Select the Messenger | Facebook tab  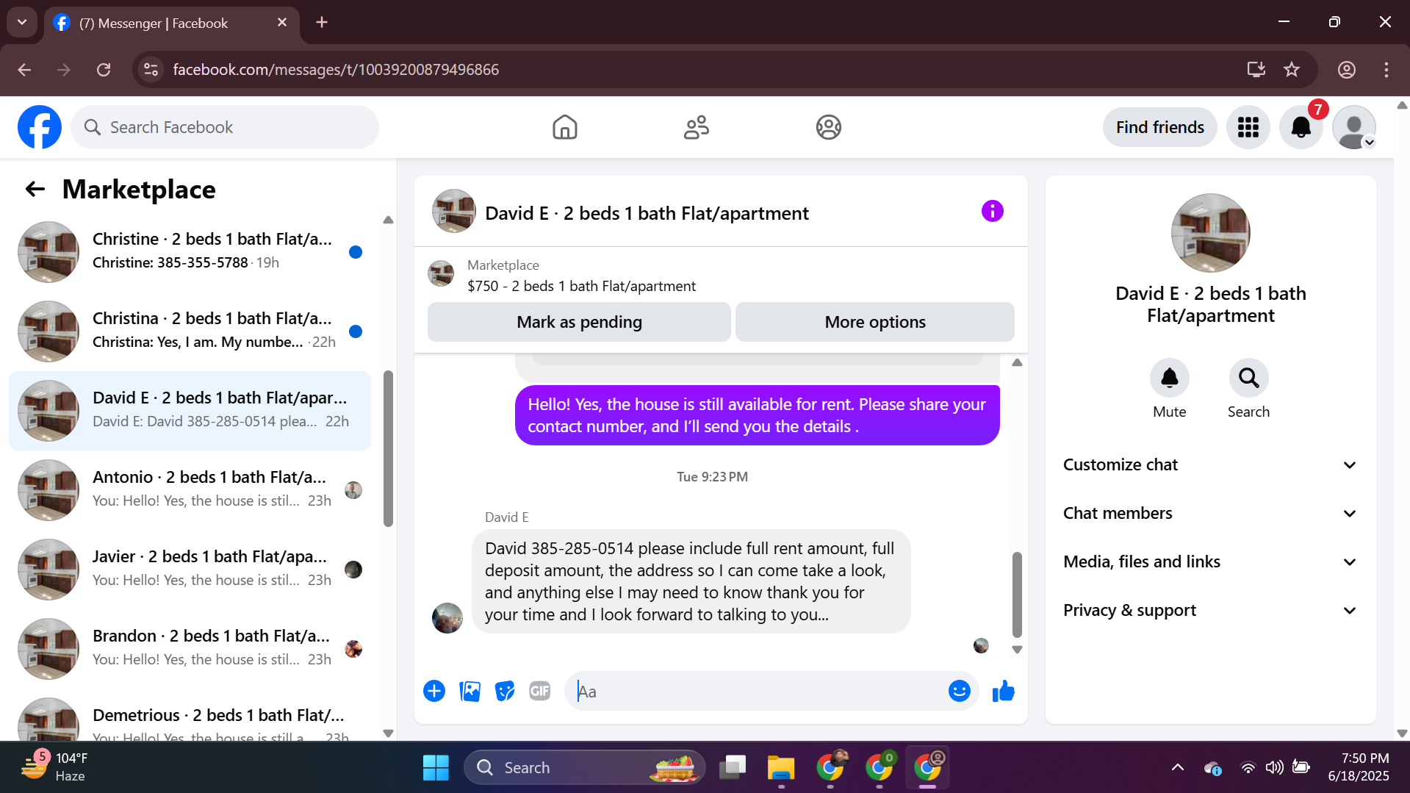172,23
